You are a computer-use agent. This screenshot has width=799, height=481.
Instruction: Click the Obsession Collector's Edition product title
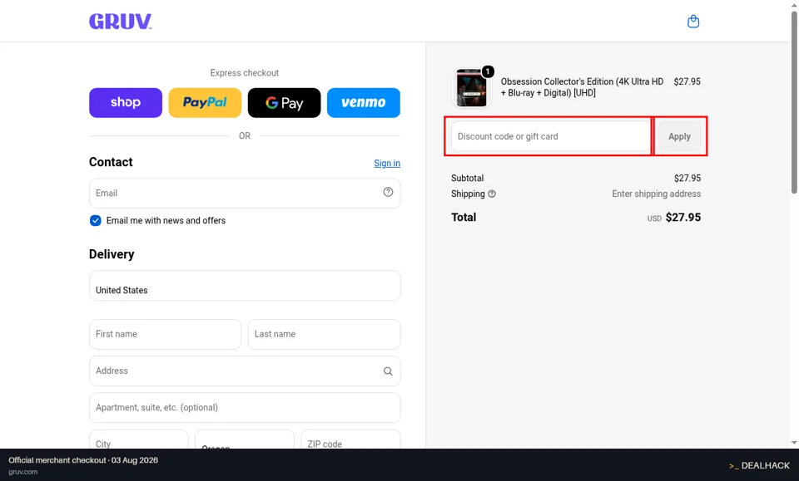point(582,87)
